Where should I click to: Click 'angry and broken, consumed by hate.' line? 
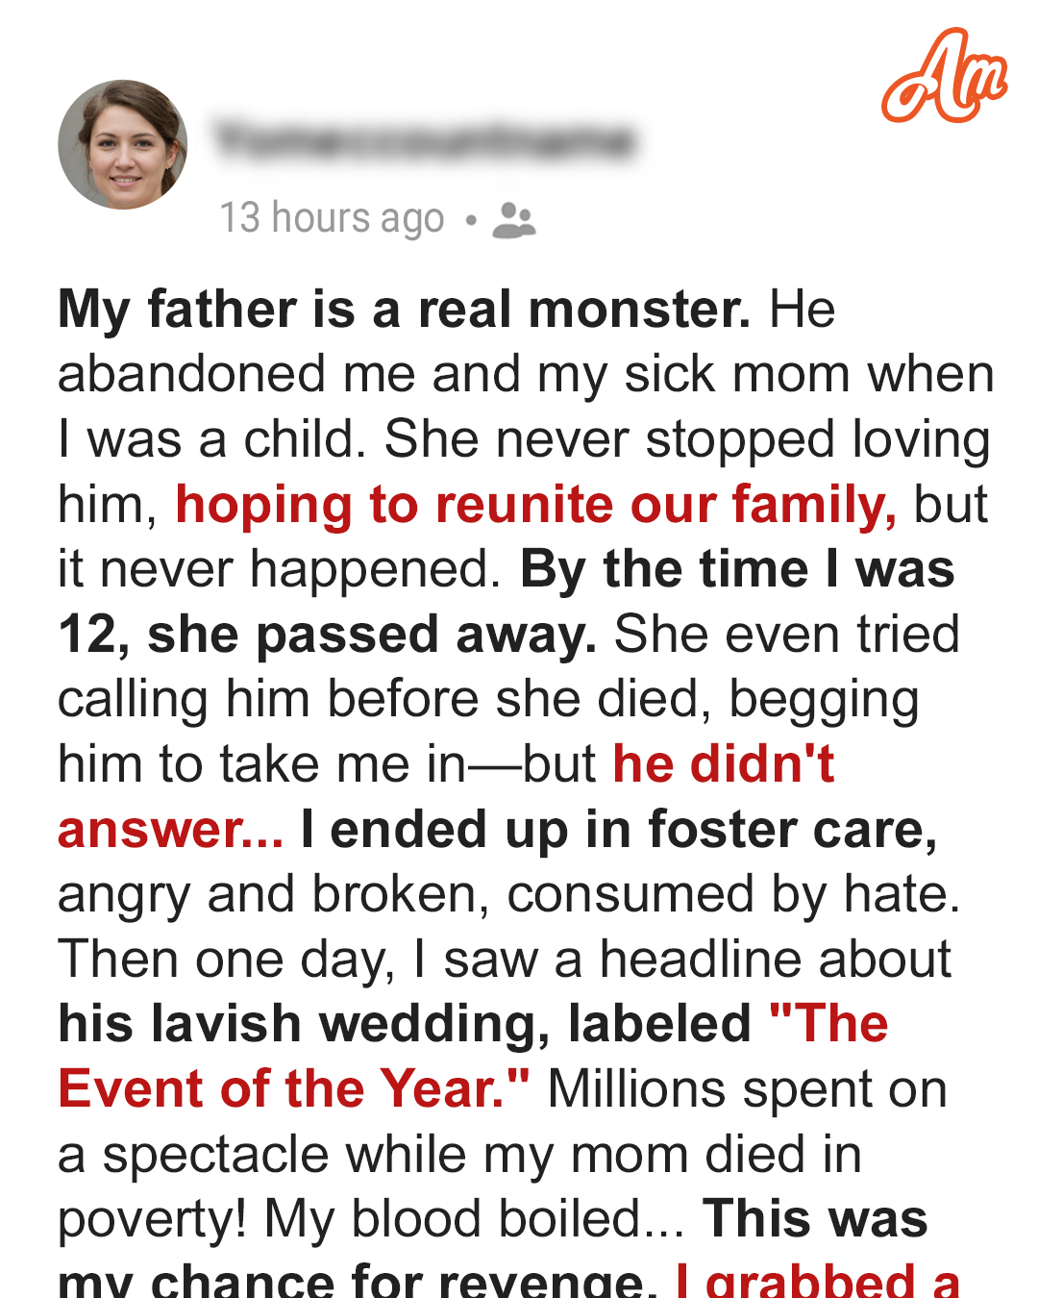508,895
